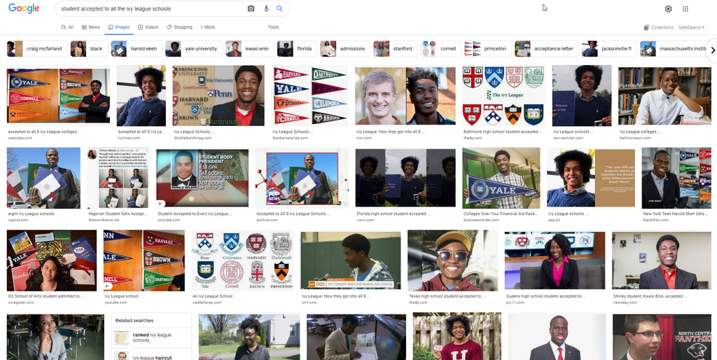The height and width of the screenshot is (360, 717).
Task: Open the doubledutchmag.com image result
Action: pos(218,96)
